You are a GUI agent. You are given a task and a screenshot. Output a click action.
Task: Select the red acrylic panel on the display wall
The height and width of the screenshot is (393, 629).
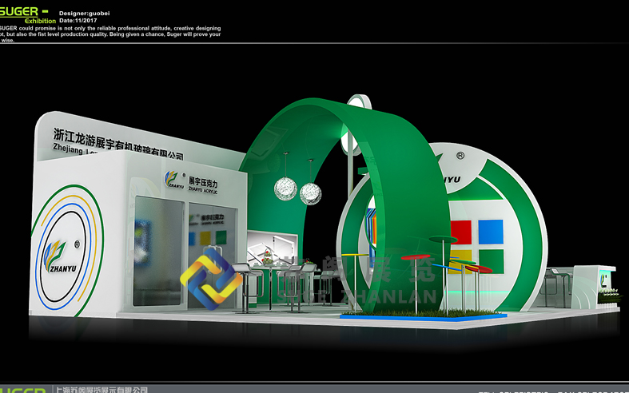click(460, 232)
